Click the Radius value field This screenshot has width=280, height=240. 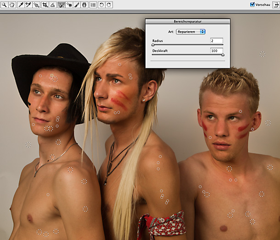(x=217, y=41)
